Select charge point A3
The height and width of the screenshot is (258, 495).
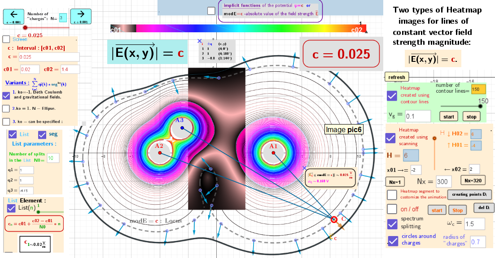coord(182,128)
